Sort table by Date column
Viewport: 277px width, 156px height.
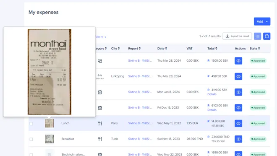(162, 48)
